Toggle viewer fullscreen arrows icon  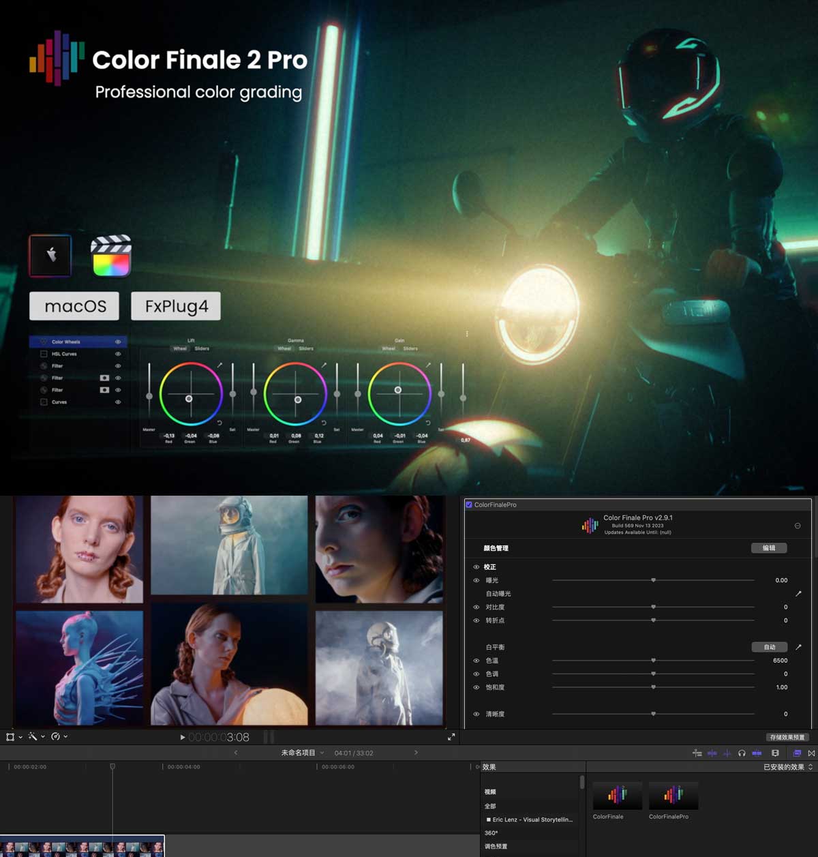(x=451, y=737)
